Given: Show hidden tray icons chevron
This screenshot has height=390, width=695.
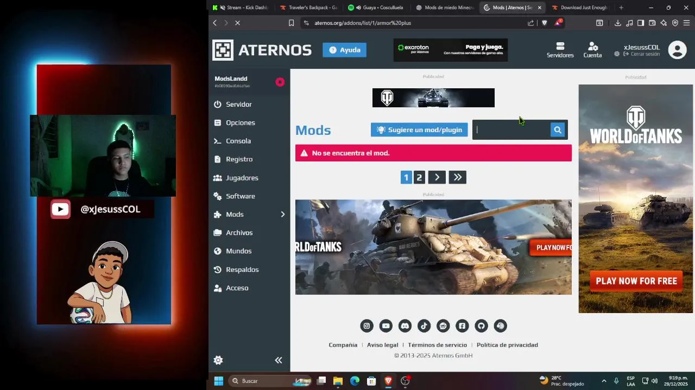Looking at the screenshot, I should pyautogui.click(x=604, y=381).
